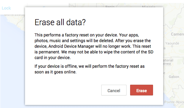This screenshot has width=184, height=108.
Task: Dismiss the dialog with Cancel
Action: 114,90
